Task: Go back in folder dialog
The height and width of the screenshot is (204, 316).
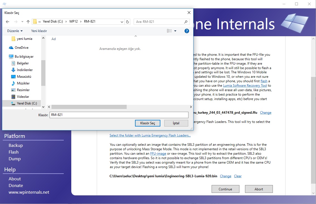Action: point(8,21)
